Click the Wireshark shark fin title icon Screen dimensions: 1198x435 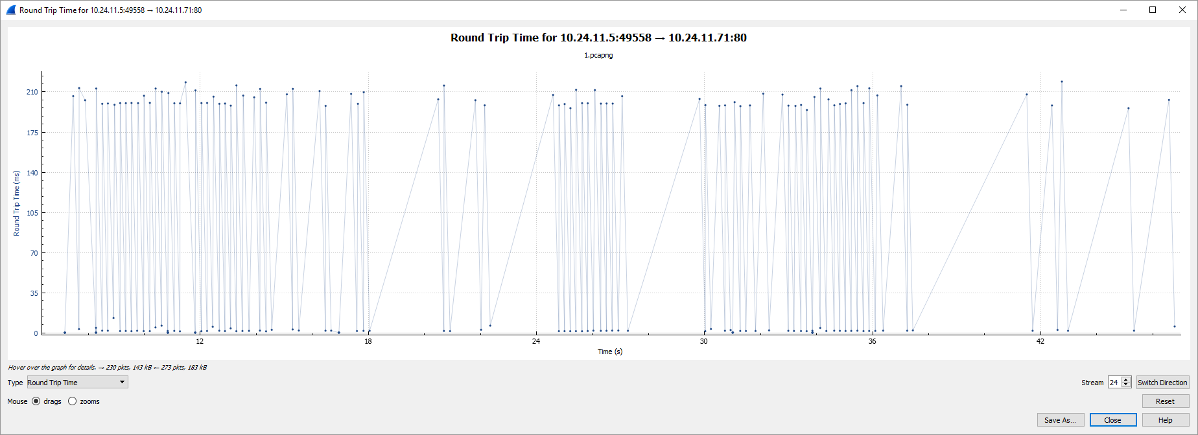tap(11, 10)
